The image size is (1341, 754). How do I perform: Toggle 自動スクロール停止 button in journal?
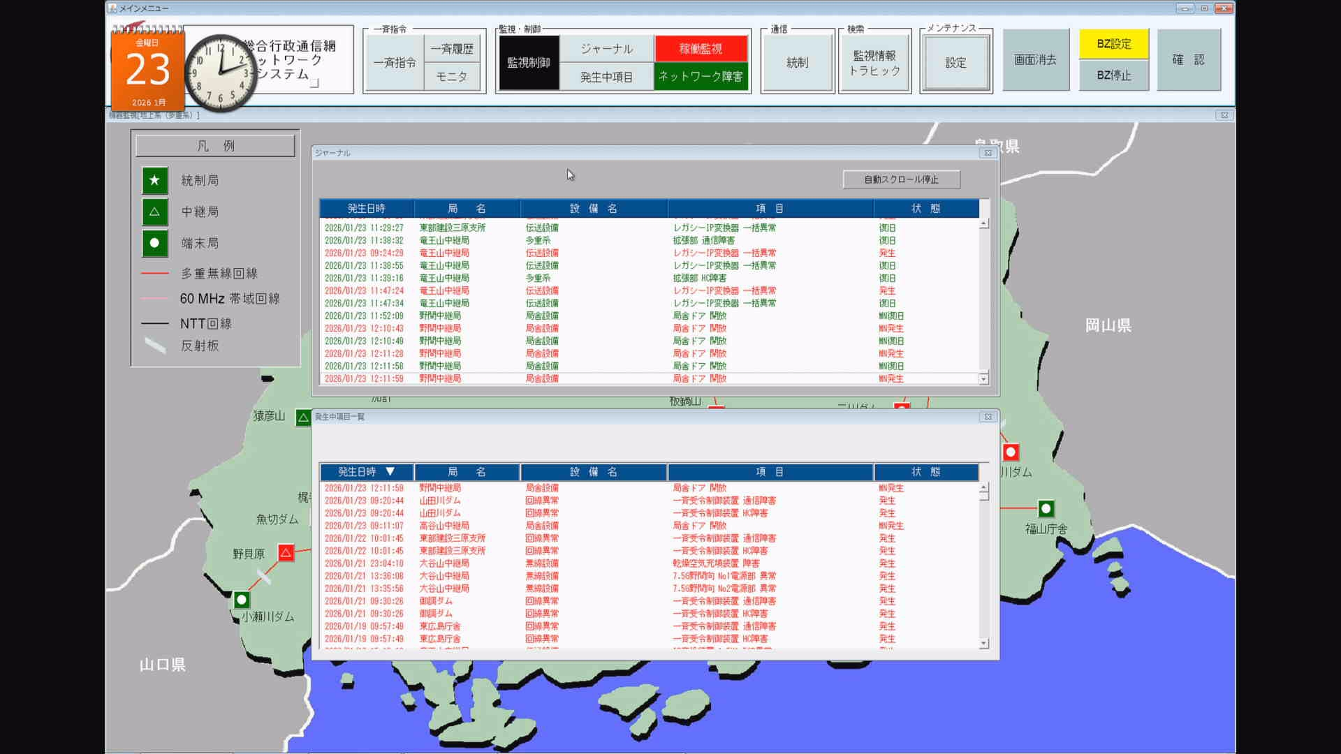point(901,179)
